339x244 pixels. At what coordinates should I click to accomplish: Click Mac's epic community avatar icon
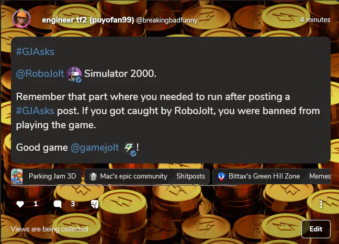[x=94, y=176]
